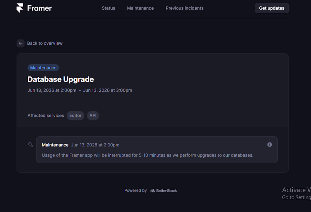Click the wrench maintenance icon
This screenshot has width=311, height=212.
click(30, 145)
